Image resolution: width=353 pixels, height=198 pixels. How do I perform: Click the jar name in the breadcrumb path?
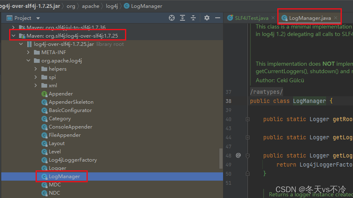(30, 6)
